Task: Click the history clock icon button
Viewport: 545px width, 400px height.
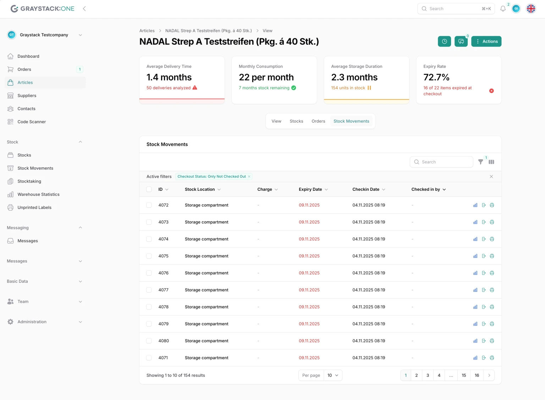Action: (444, 41)
